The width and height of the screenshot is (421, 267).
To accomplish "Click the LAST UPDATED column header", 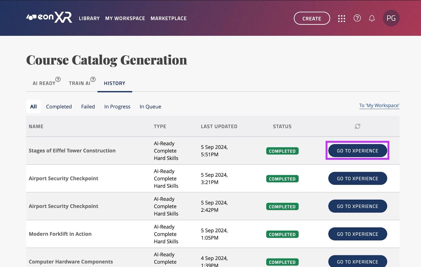I will 219,126.
